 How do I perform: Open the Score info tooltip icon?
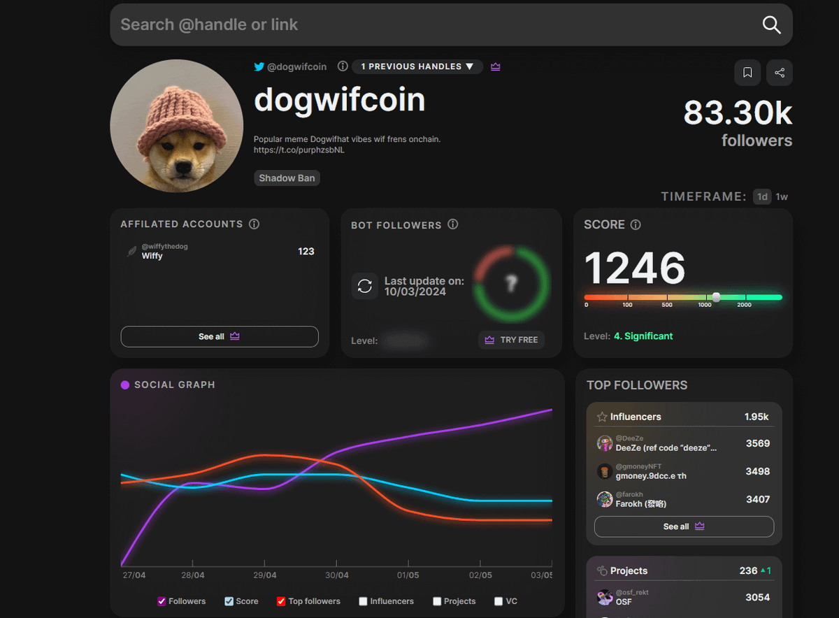pyautogui.click(x=635, y=224)
